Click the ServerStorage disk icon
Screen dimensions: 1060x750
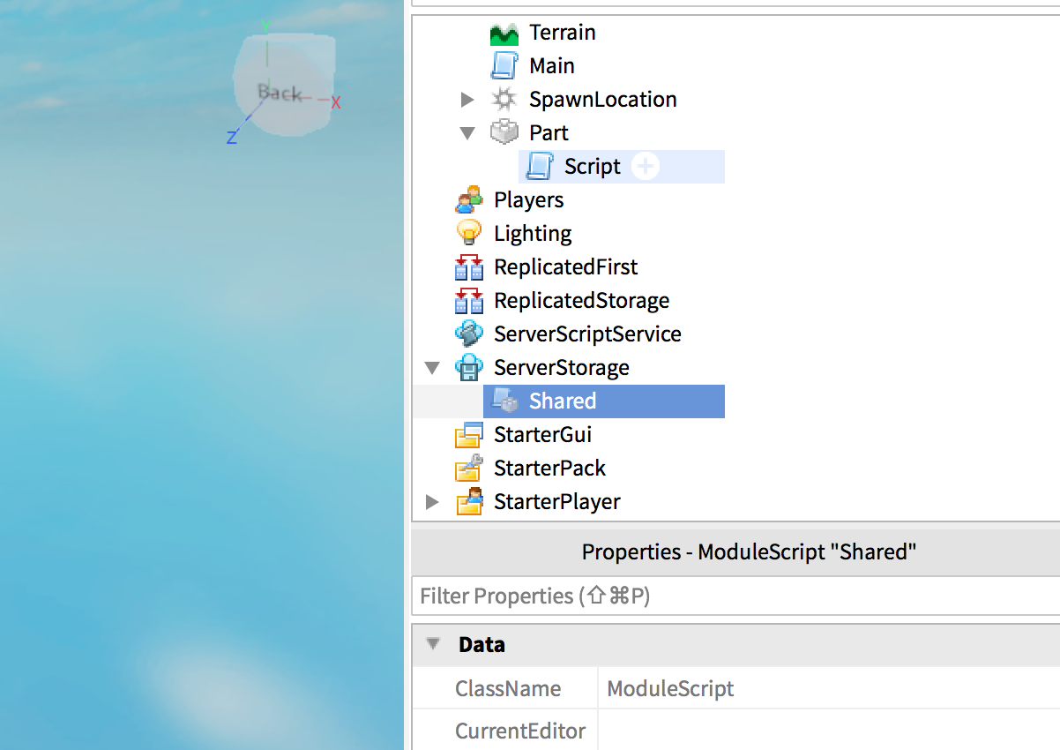469,368
